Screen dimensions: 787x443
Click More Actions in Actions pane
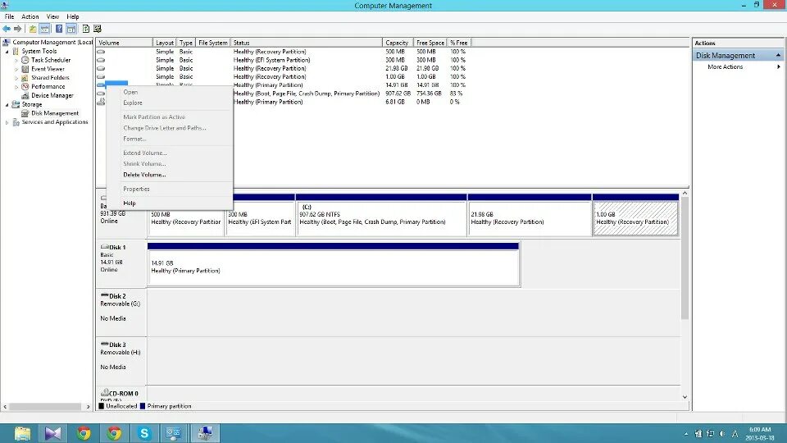point(725,66)
